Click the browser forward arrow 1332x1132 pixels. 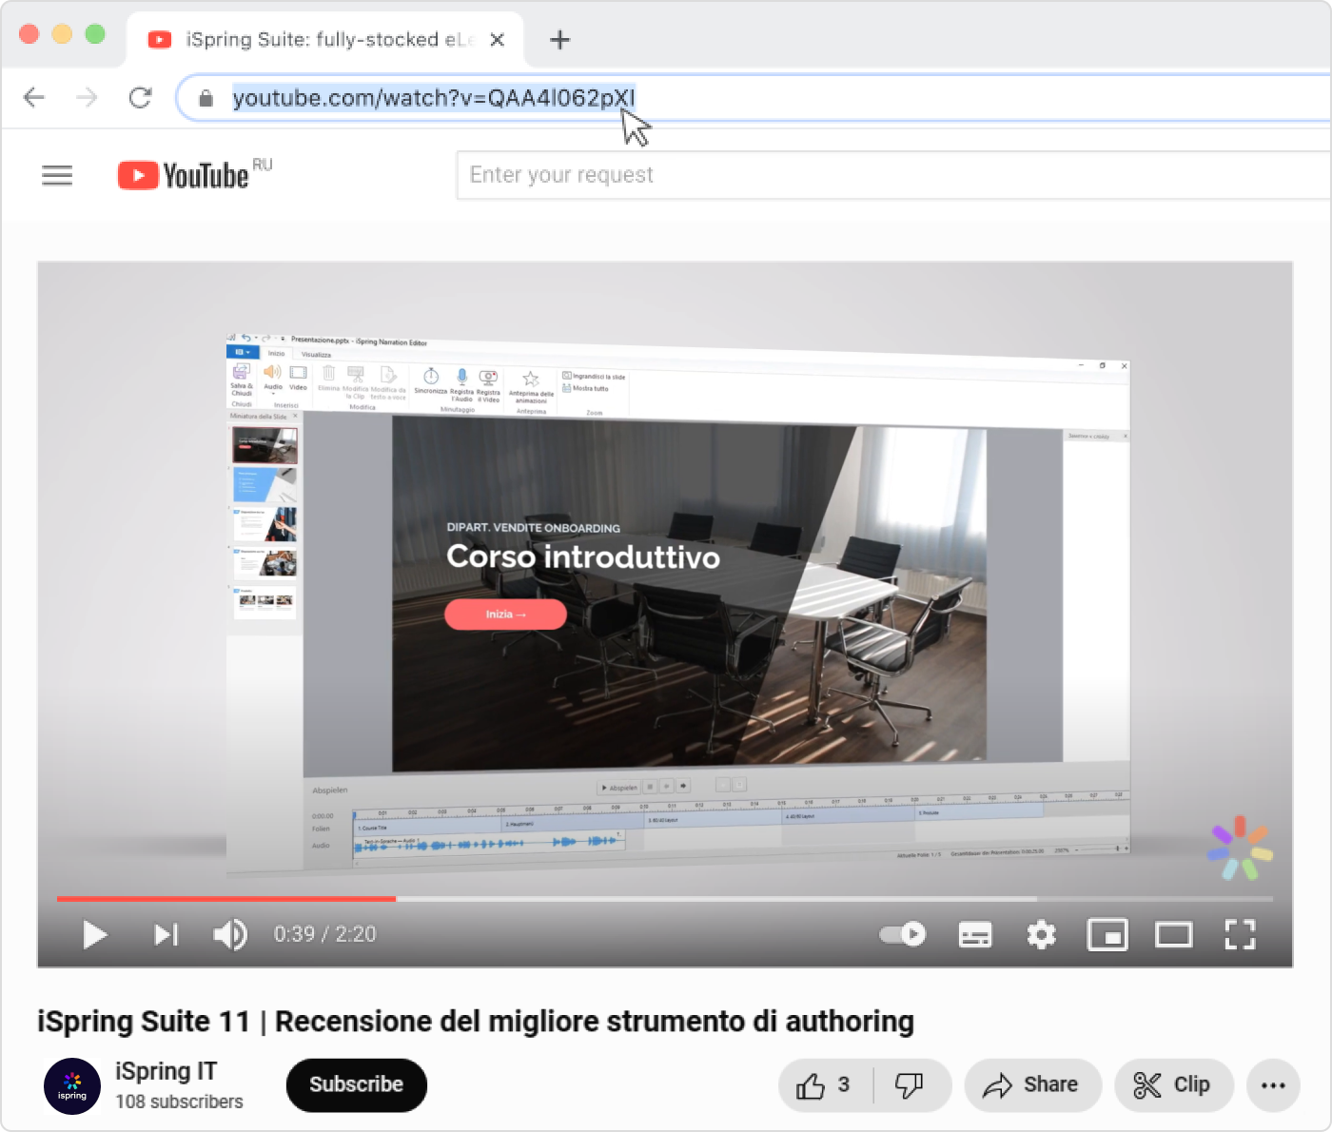(x=87, y=98)
